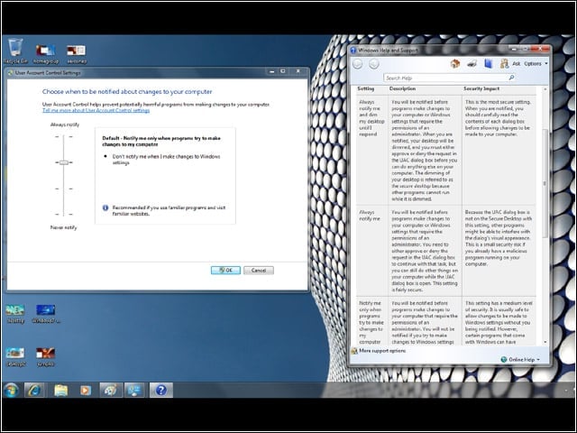
Task: Click the Ask label in Help toolbar
Action: [x=517, y=64]
